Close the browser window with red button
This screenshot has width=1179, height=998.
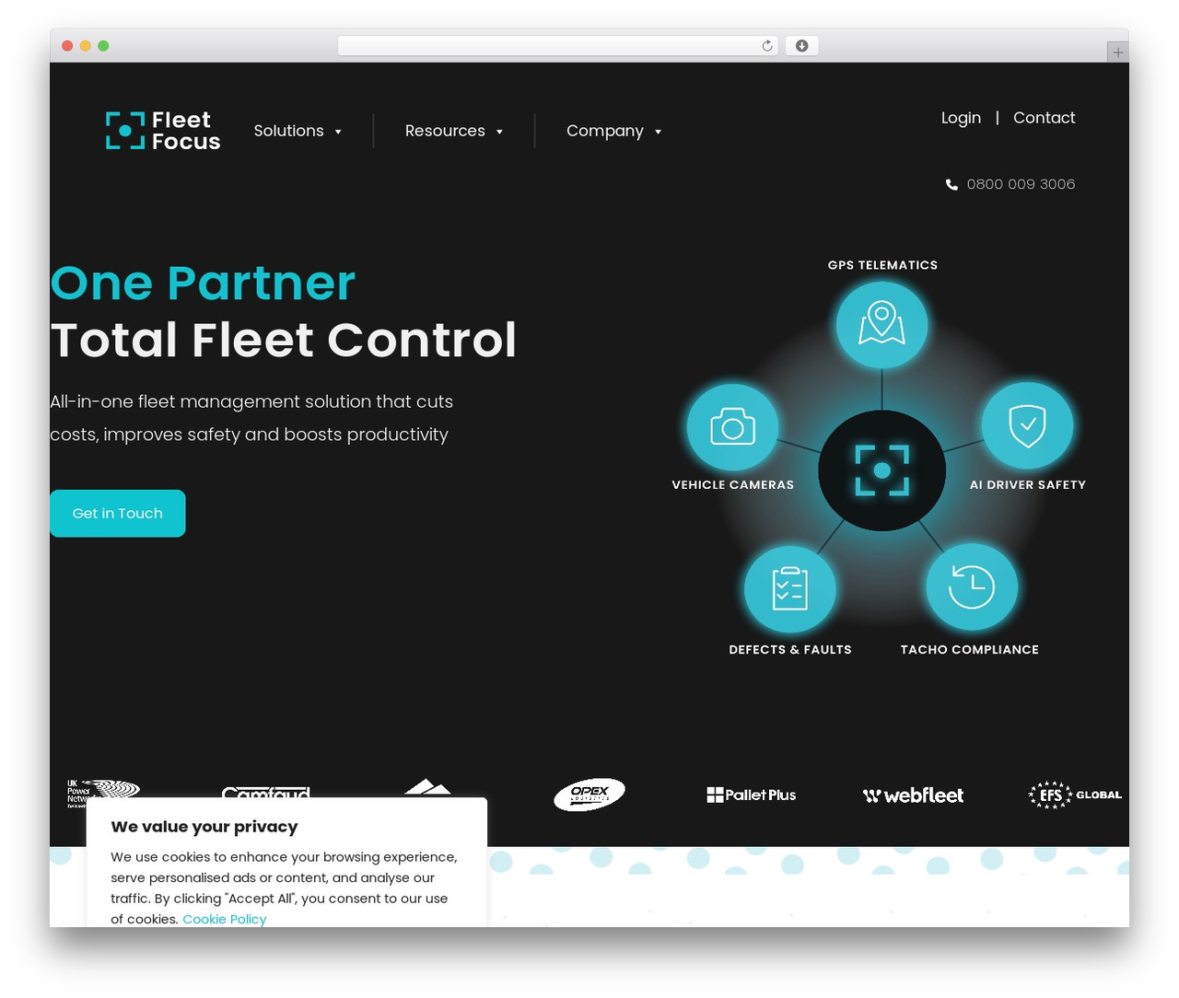67,46
